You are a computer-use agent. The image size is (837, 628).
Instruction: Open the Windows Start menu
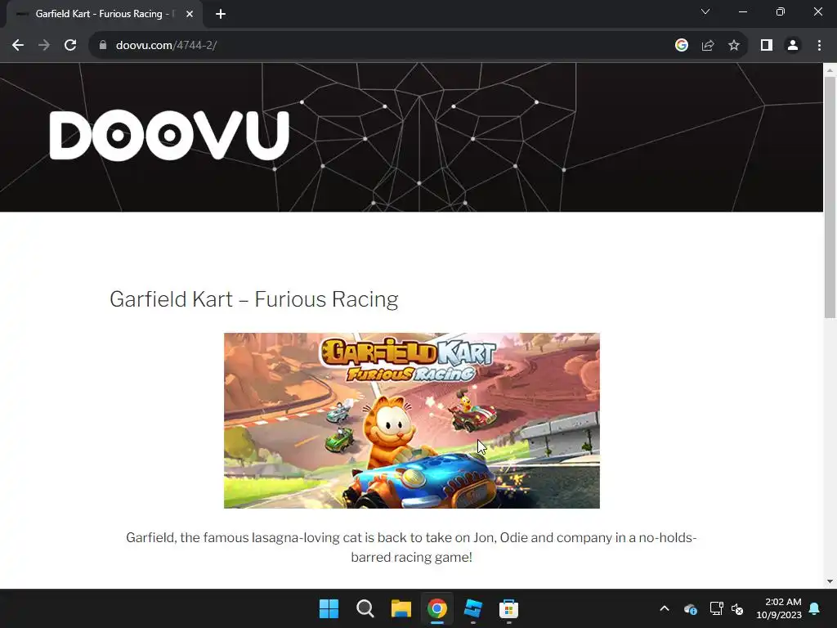coord(329,608)
